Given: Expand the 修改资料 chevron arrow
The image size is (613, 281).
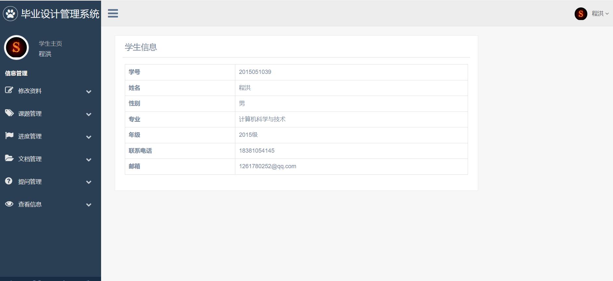Looking at the screenshot, I should 89,92.
